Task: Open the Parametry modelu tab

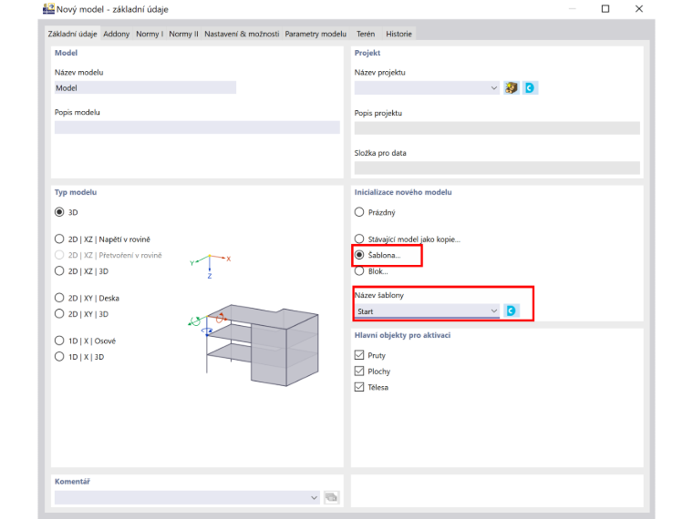Action: click(x=315, y=34)
